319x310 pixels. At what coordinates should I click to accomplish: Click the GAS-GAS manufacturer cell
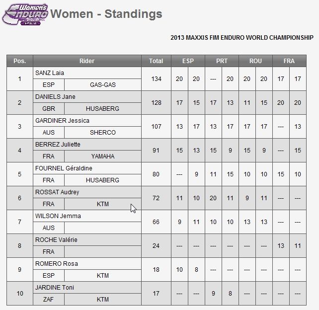click(x=103, y=84)
